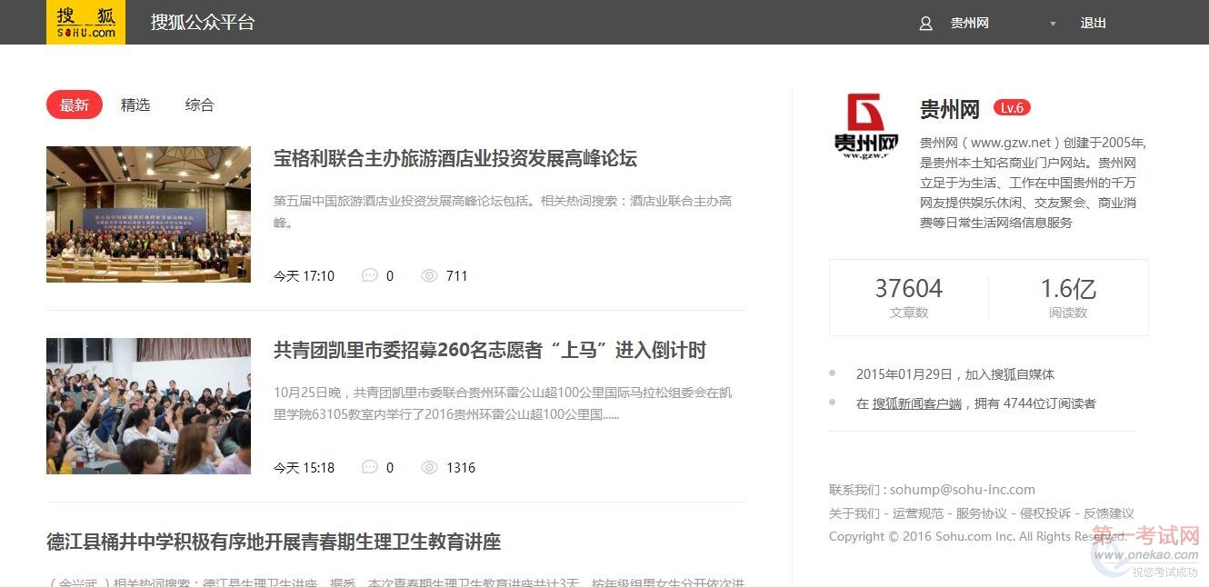The width and height of the screenshot is (1209, 587).
Task: Click the view-count eye icon showing 1316
Action: (429, 467)
